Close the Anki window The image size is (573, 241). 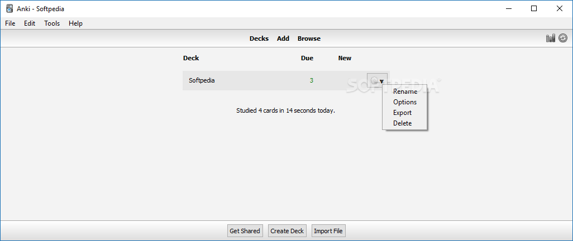560,9
